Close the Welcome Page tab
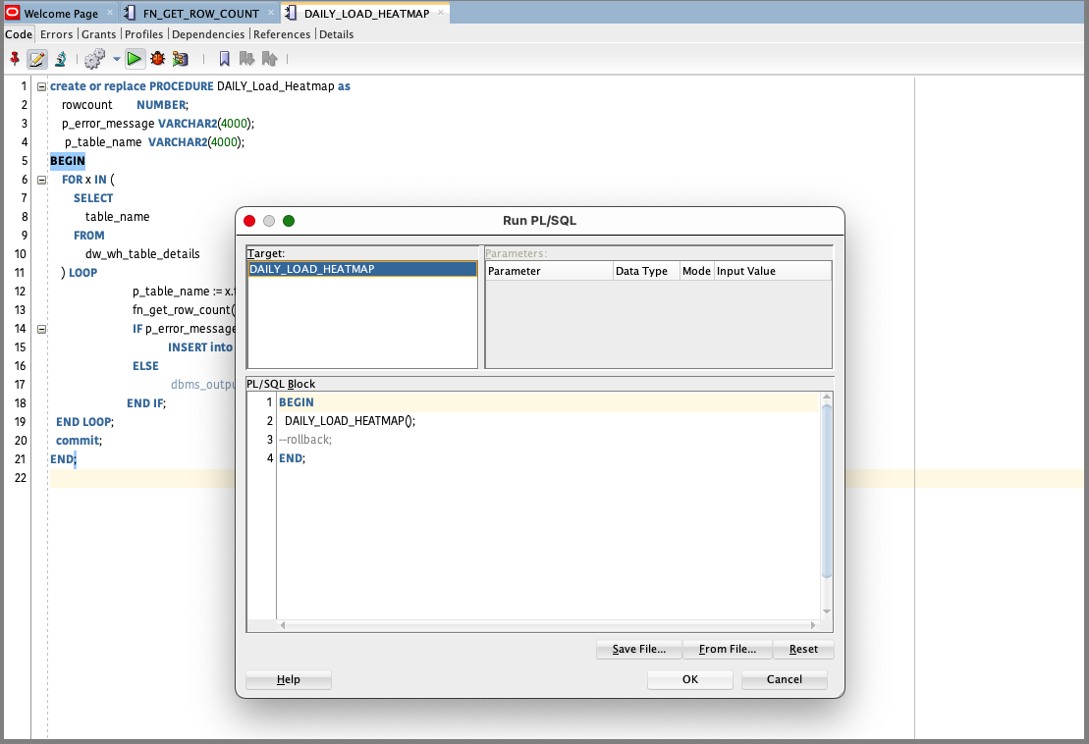This screenshot has width=1089, height=744. click(110, 13)
